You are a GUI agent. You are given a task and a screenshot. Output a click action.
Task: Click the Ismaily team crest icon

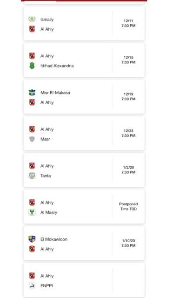click(x=32, y=19)
